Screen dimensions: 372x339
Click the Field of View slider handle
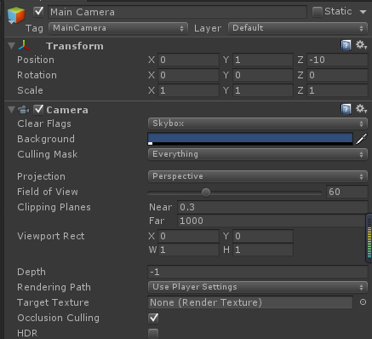(x=206, y=192)
